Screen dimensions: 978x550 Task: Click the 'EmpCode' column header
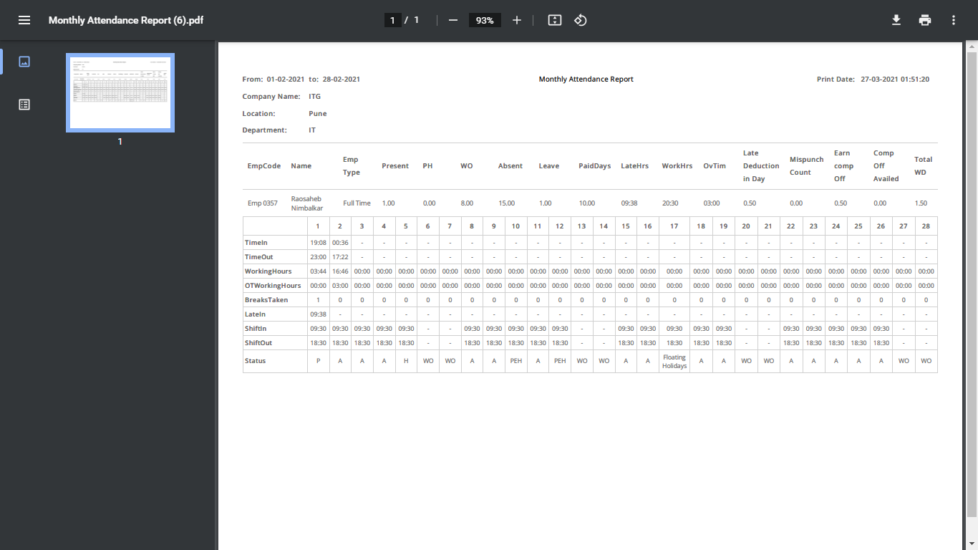pos(264,166)
